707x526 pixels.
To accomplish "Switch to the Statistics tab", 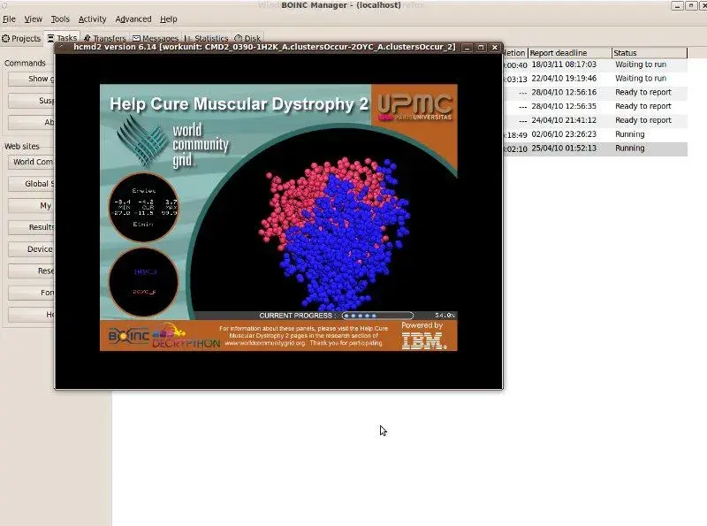I will coord(207,38).
